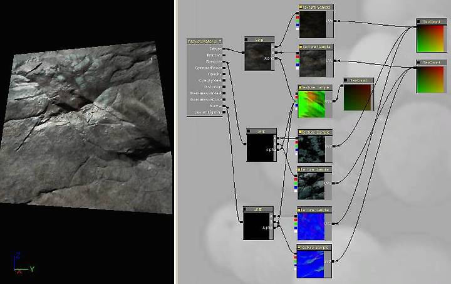This screenshot has height=284, width=451.
Task: Select the topmost dark rock Texture Sample node
Action: pos(316,21)
